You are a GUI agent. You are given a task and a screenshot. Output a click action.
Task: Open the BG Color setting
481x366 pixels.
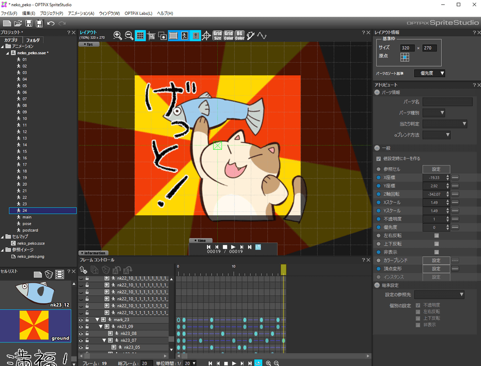[240, 36]
